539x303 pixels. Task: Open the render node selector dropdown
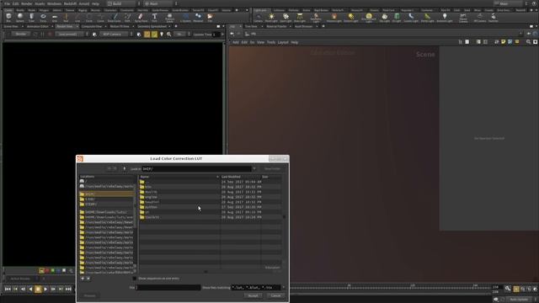tap(72, 35)
